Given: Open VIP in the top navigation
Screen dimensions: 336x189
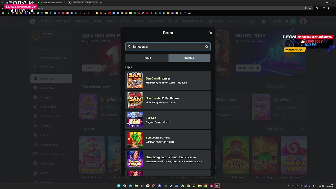Looking at the screenshot, I should pyautogui.click(x=173, y=22).
